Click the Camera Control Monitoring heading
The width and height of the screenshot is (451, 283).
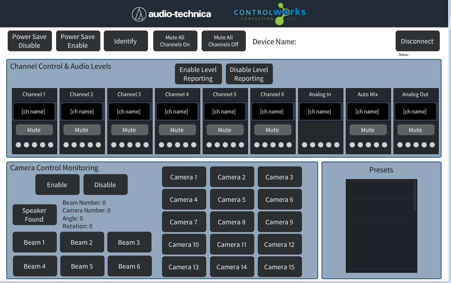click(54, 168)
